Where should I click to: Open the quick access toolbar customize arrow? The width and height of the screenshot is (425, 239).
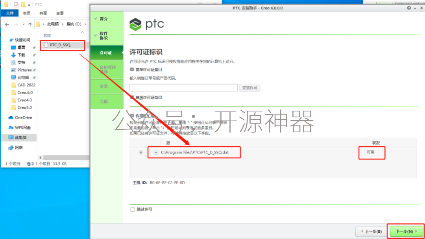[x=29, y=5]
